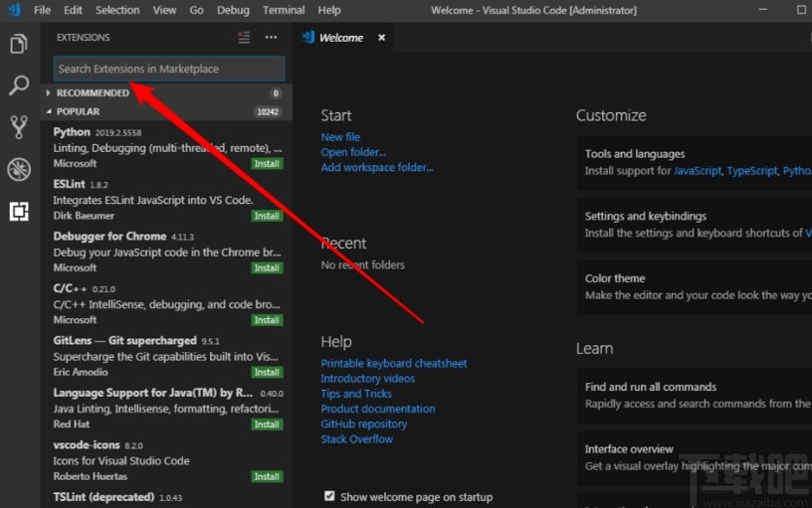
Task: Click the TypeScript language link
Action: [x=752, y=171]
